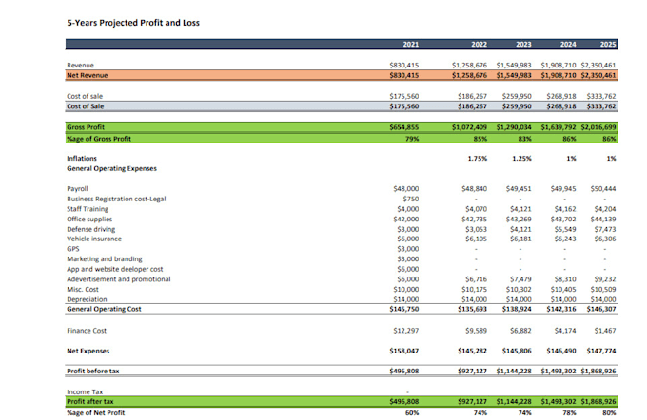Click 2022 inflation rate 1.75%
This screenshot has height=420, width=647.
478,159
